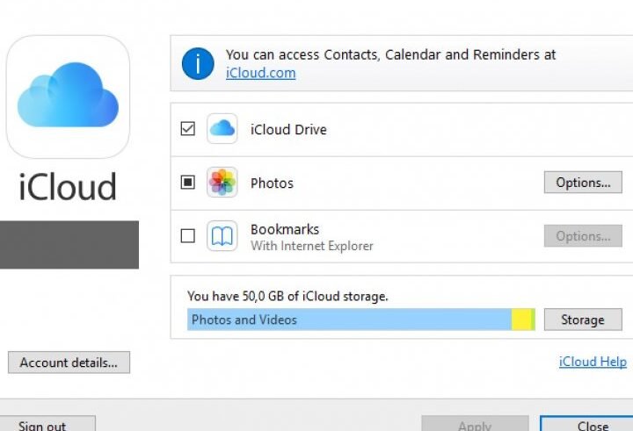Click the large iCloud cloud logo

[x=68, y=97]
